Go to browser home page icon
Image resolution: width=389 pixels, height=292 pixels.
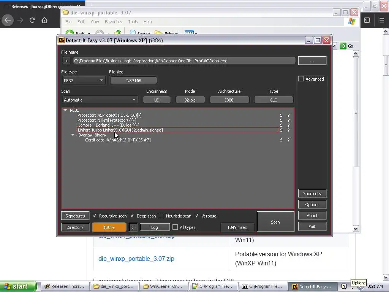[44, 21]
